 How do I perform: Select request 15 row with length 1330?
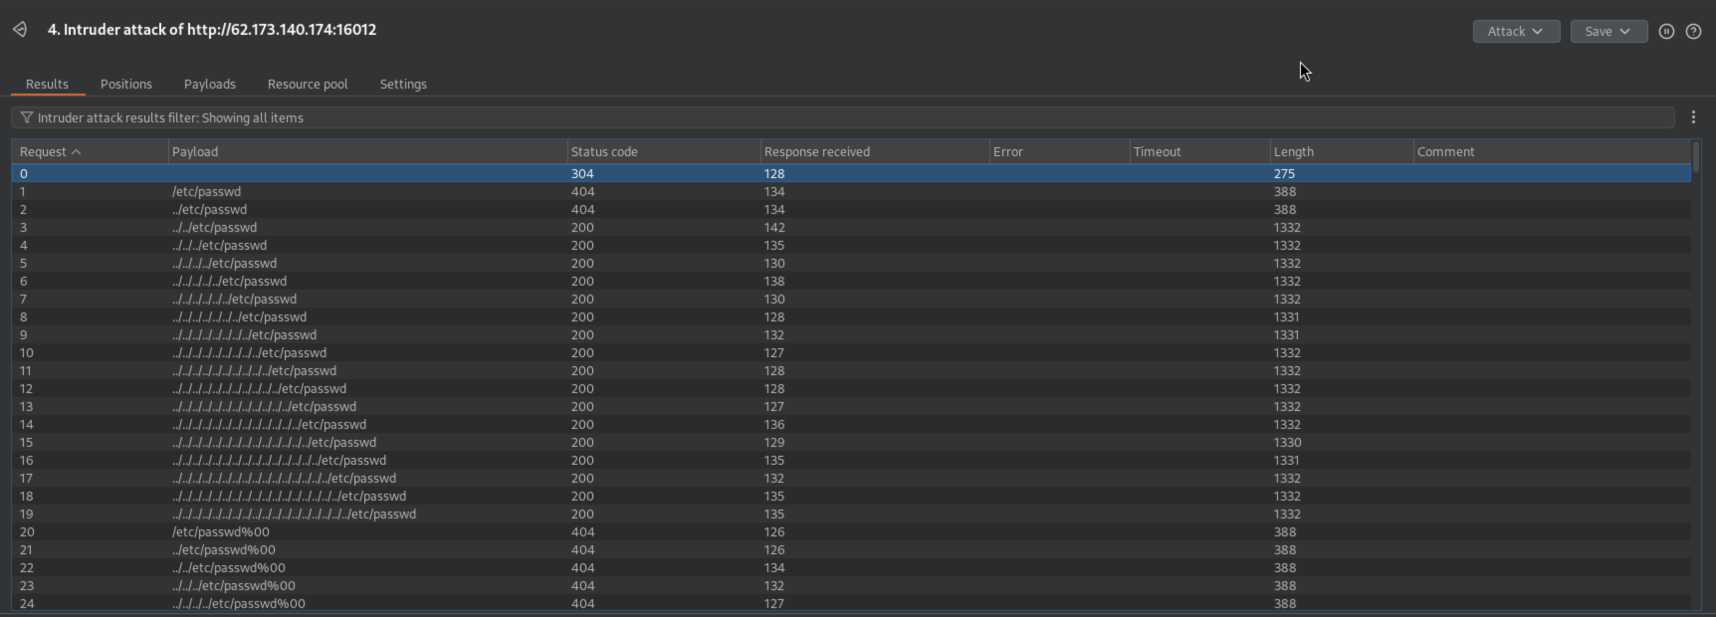274,442
